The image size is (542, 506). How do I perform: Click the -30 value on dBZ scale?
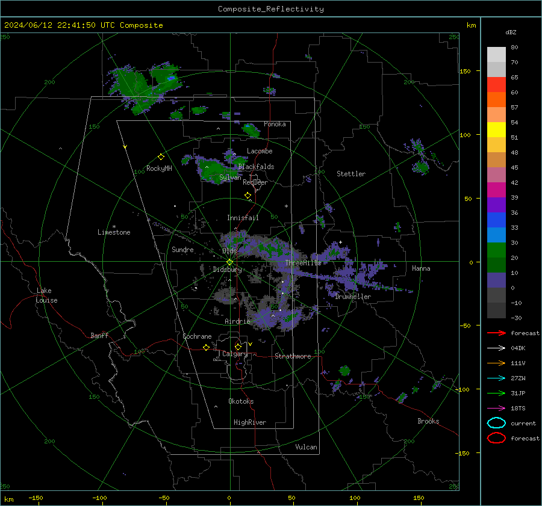click(x=516, y=318)
